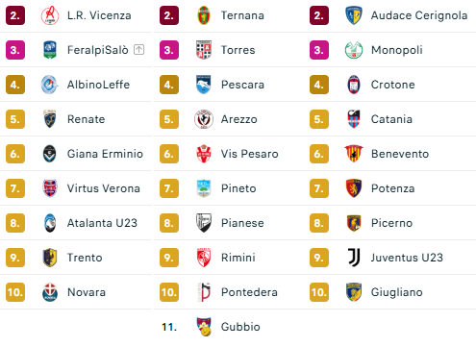Click the promotion arrow icon beside FeralpiSalò

coord(138,50)
